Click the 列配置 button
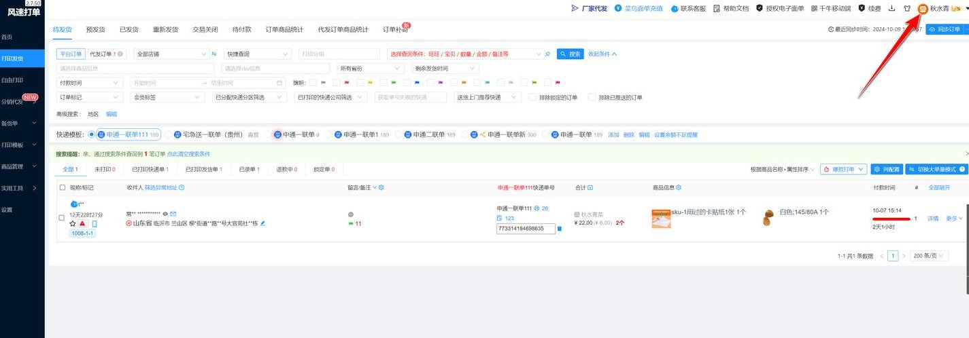The image size is (969, 338). point(887,169)
